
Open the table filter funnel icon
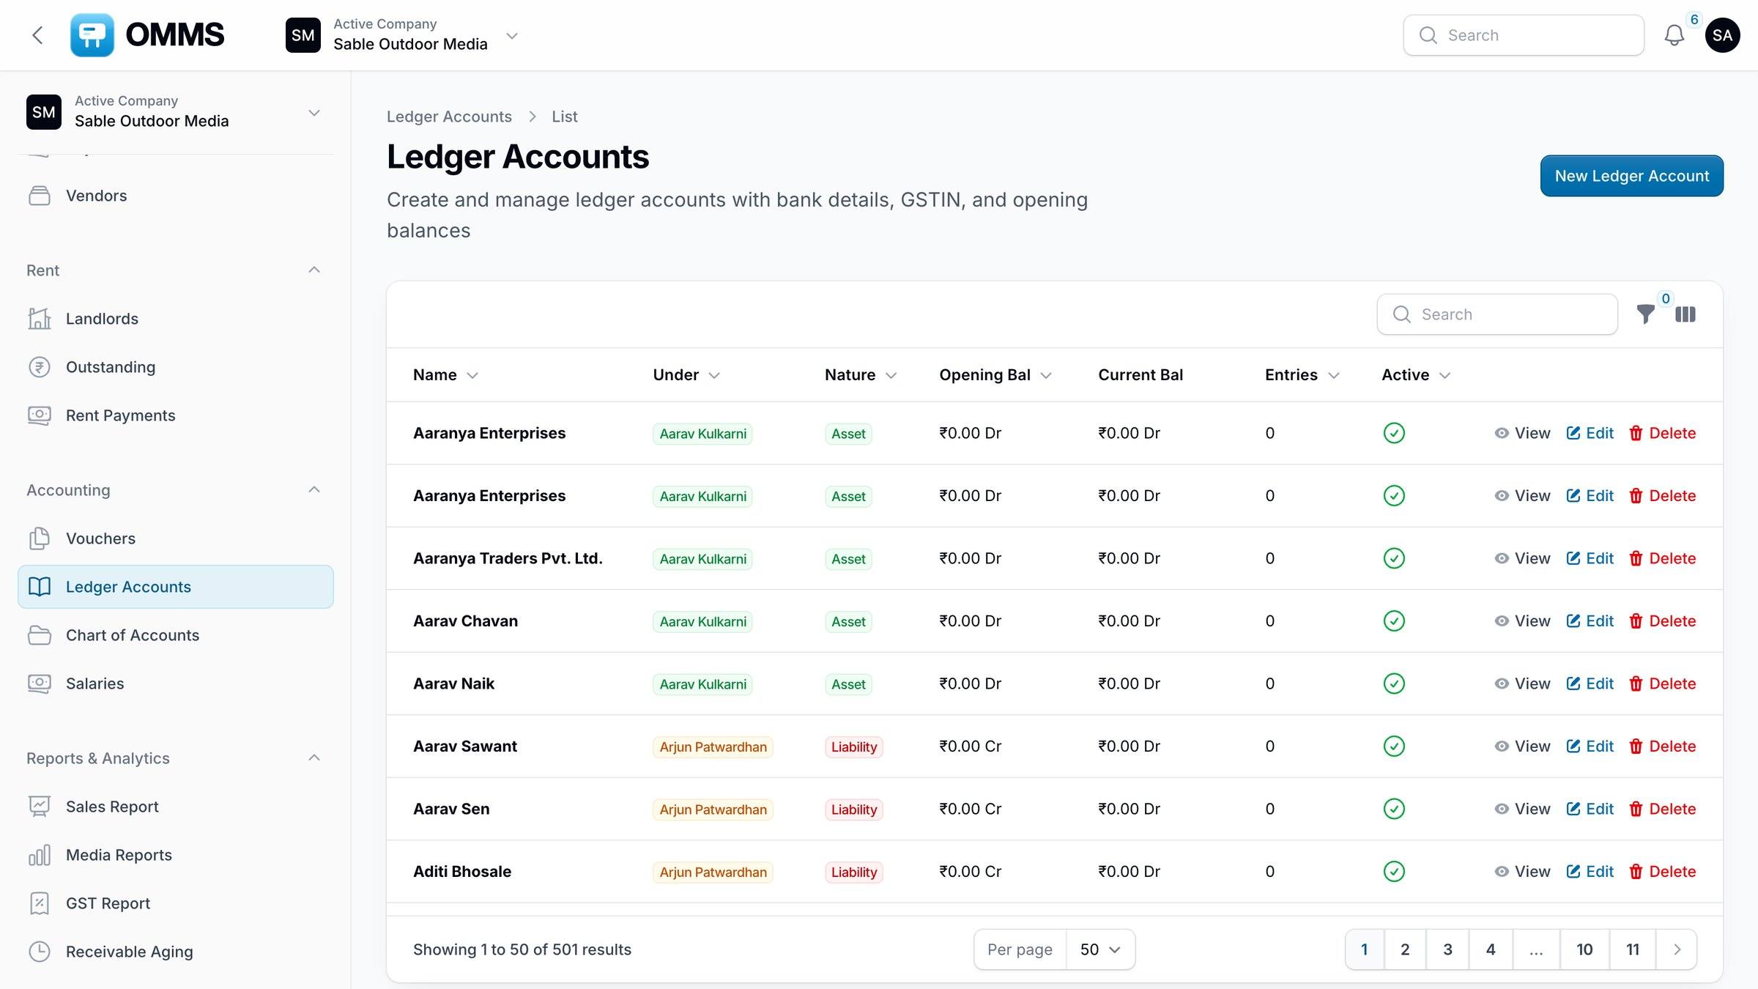pos(1645,314)
